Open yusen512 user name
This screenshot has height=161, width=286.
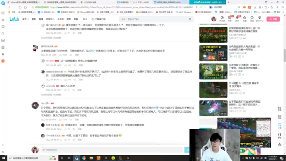(50, 86)
